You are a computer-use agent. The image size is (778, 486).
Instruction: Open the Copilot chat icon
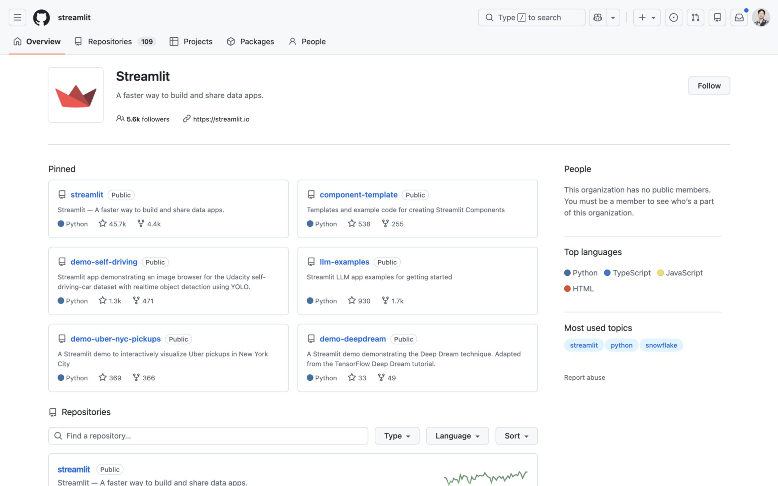[597, 17]
